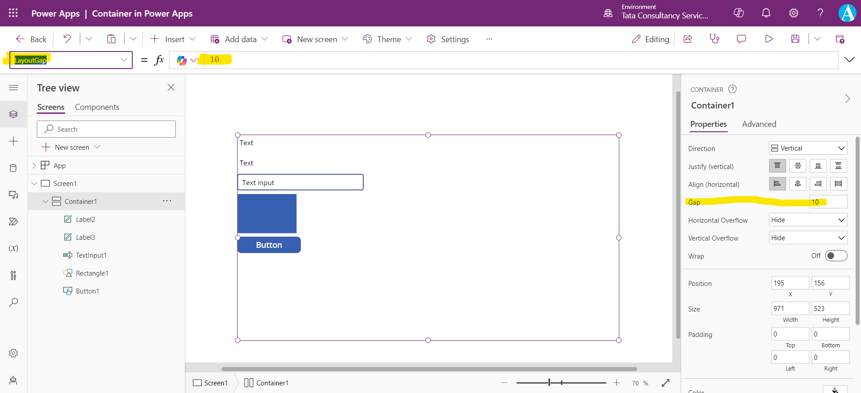Click the Undo icon in toolbar

[x=67, y=39]
